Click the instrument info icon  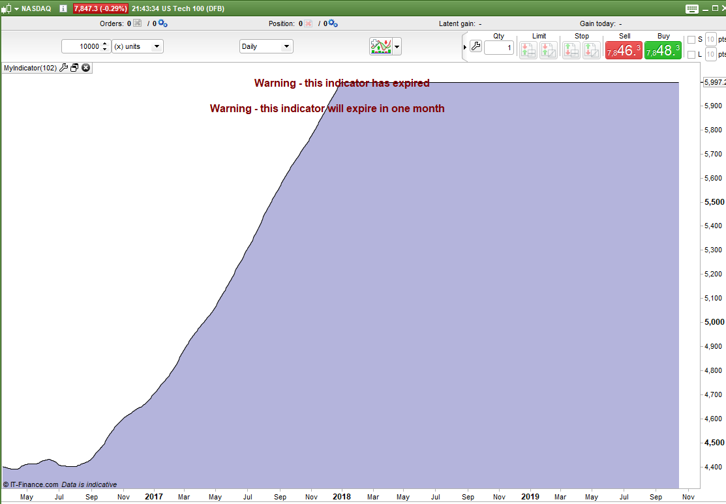click(x=63, y=8)
